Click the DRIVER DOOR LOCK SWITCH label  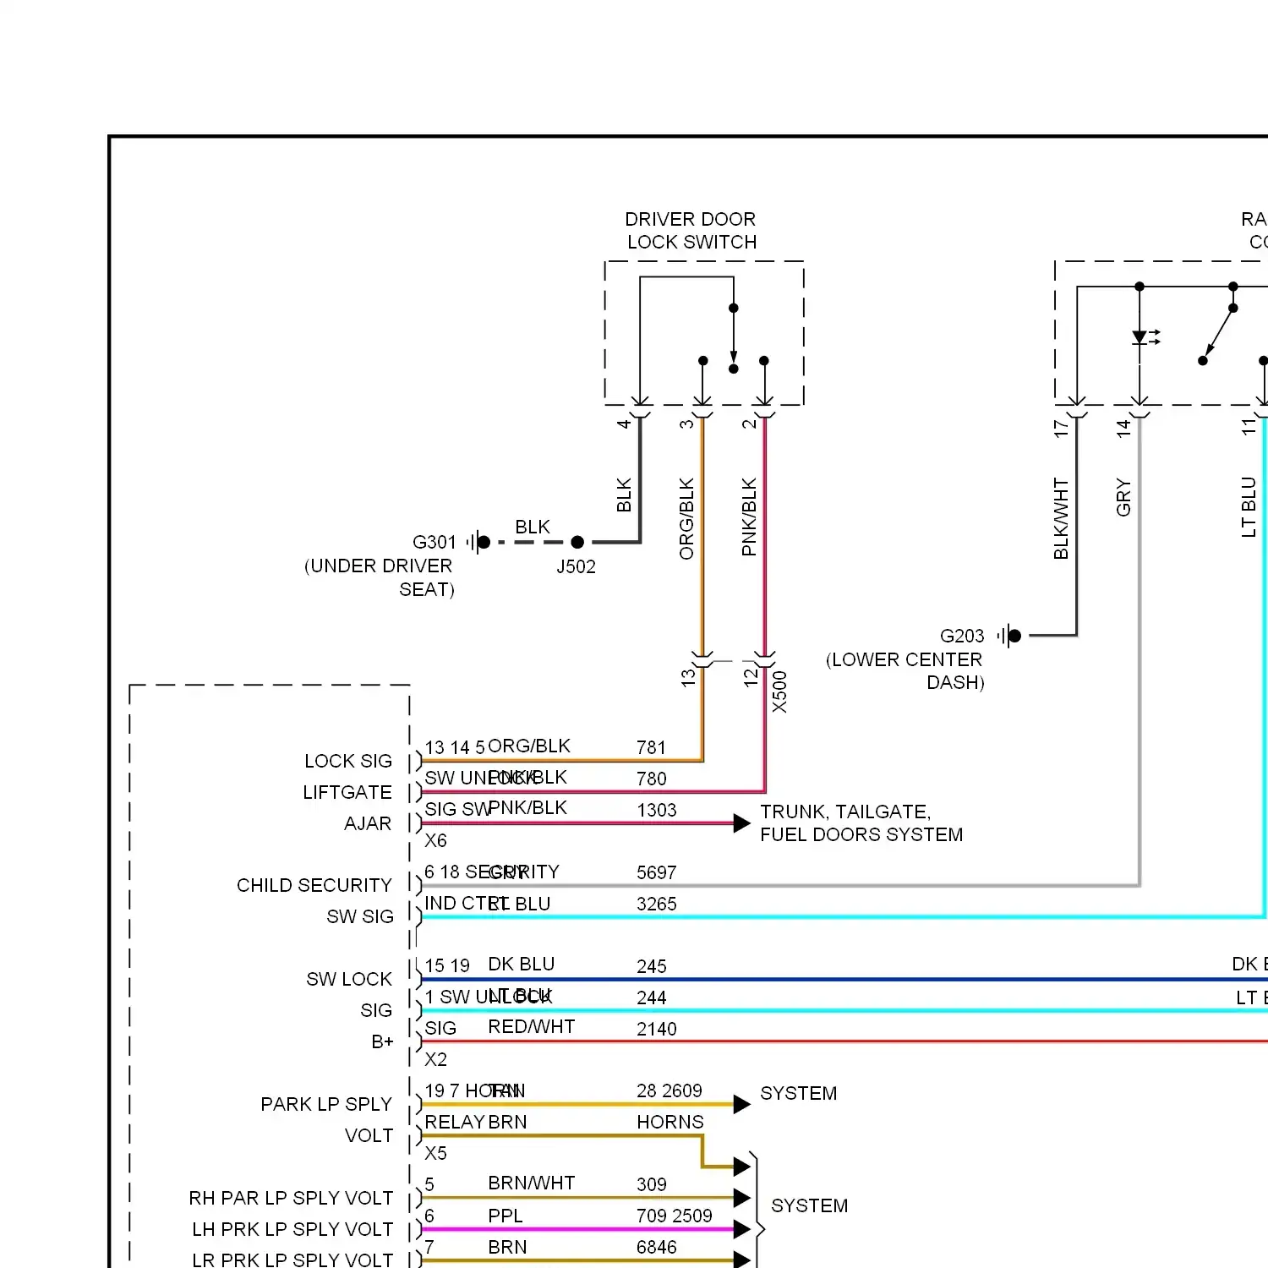click(x=691, y=231)
